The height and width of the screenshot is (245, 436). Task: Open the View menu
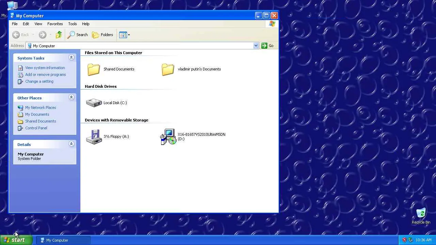[x=38, y=24]
